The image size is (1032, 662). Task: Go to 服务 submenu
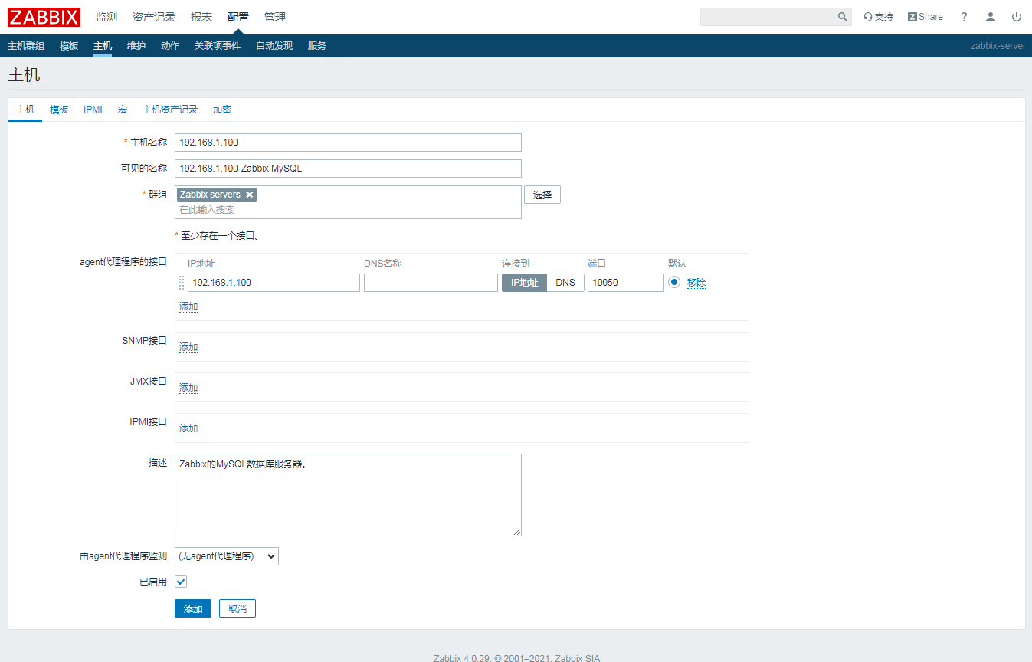tap(317, 46)
